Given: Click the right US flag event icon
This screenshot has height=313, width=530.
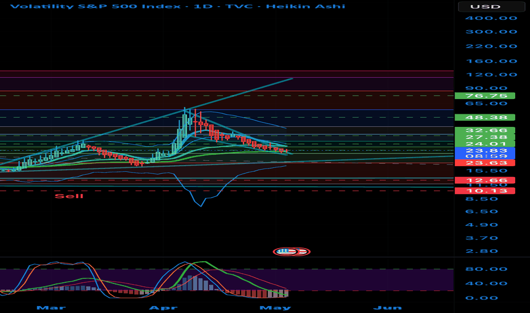Looking at the screenshot, I should tap(302, 252).
